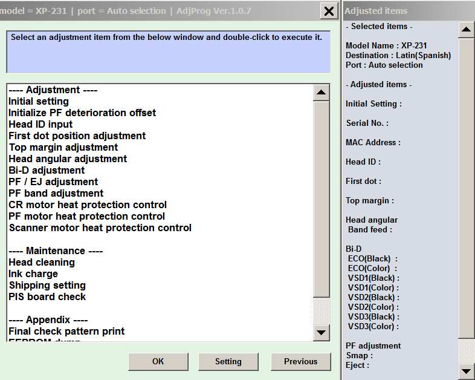Click First dot : entry in side panel

364,182
